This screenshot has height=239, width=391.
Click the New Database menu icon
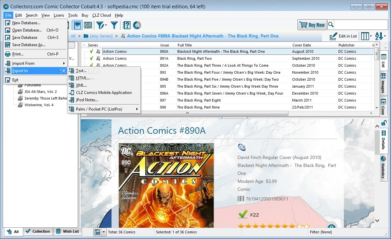(x=8, y=23)
